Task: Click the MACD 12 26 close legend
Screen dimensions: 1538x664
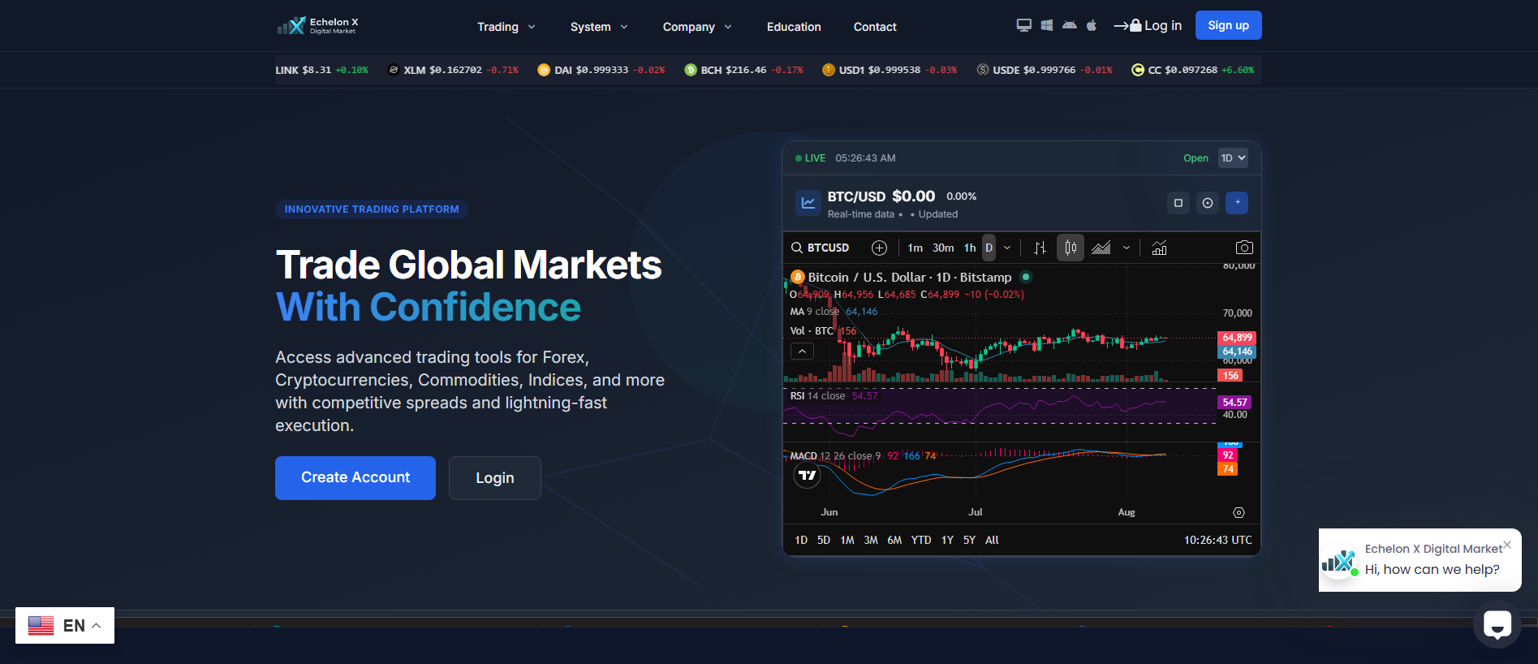Action: 863,456
